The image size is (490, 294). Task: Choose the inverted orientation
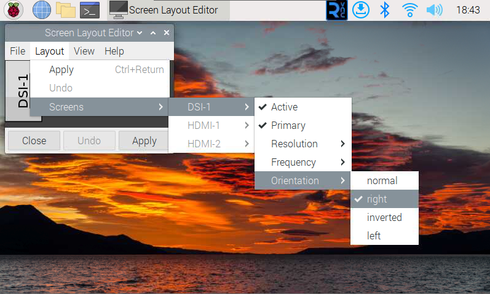coord(384,217)
